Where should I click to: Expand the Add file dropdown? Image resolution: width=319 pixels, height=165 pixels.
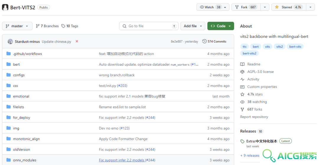click(x=193, y=26)
